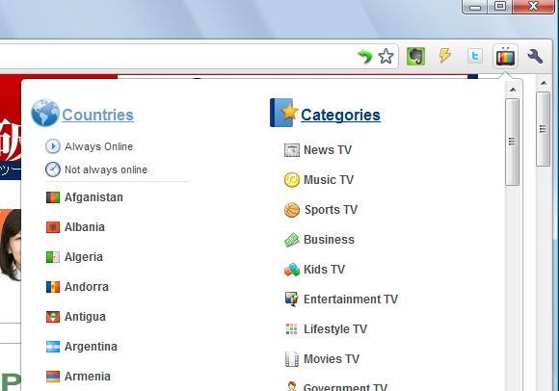Select Not always online filter

[x=106, y=169]
